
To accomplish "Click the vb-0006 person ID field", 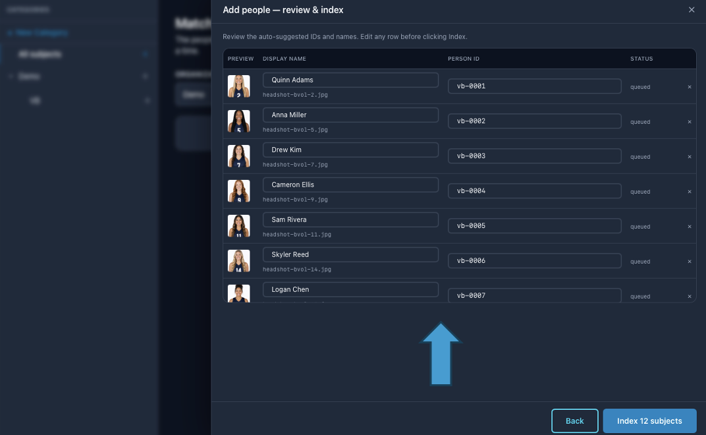I will pyautogui.click(x=535, y=260).
